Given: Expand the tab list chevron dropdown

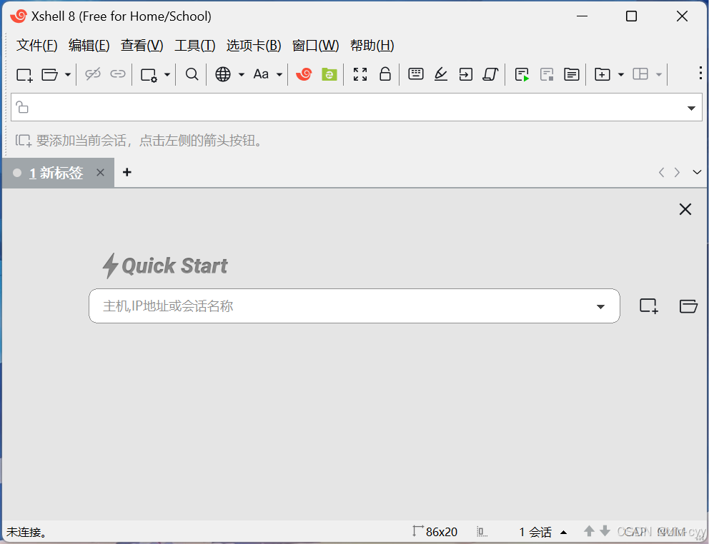Looking at the screenshot, I should (697, 172).
